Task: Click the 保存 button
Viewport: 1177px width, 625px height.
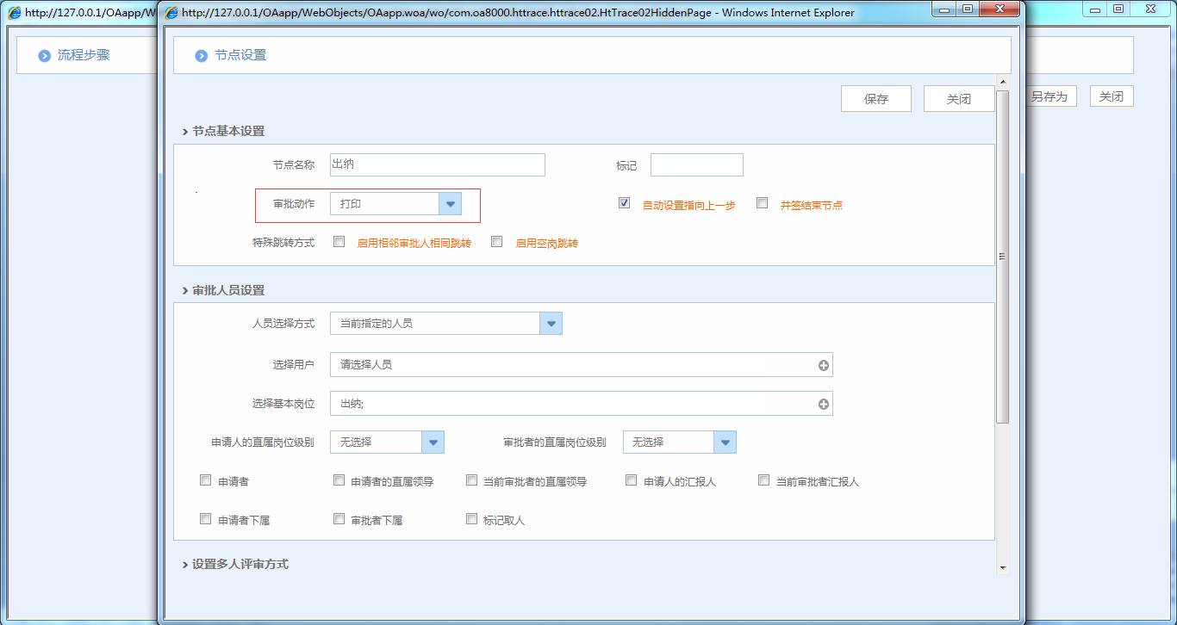Action: (875, 98)
